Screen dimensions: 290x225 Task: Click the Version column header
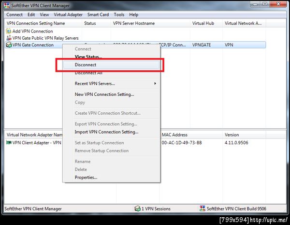pyautogui.click(x=244, y=135)
